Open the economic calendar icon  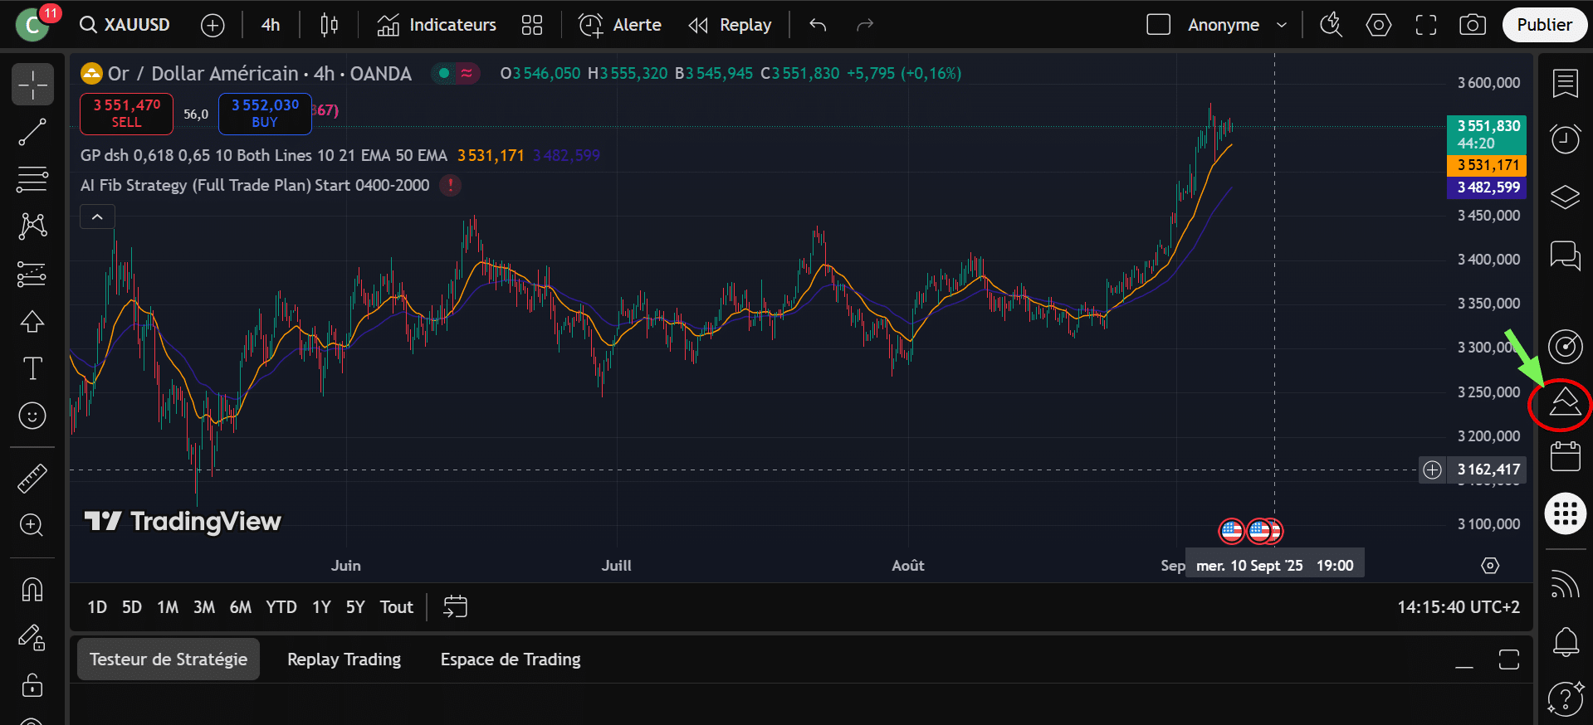click(1565, 456)
